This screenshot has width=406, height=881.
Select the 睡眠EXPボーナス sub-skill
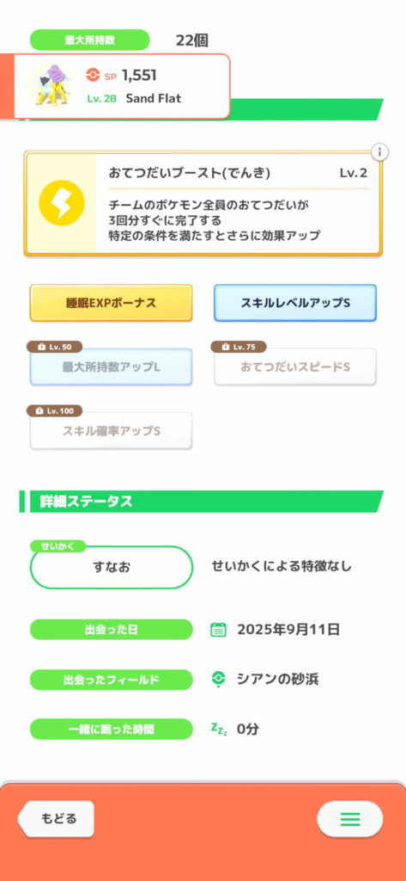pos(111,303)
